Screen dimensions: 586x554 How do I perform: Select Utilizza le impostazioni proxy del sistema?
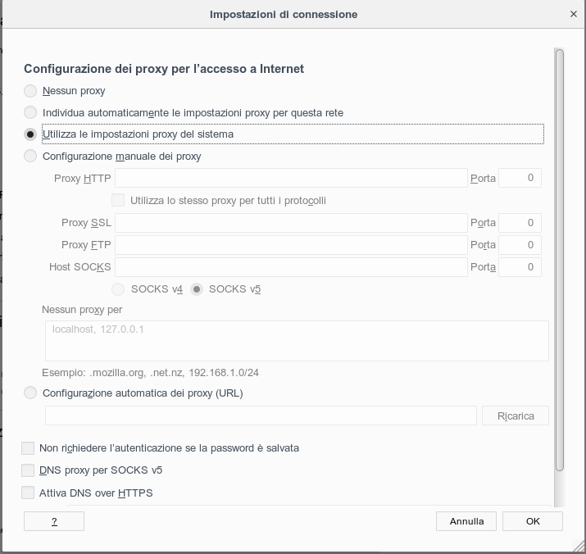pyautogui.click(x=30, y=134)
